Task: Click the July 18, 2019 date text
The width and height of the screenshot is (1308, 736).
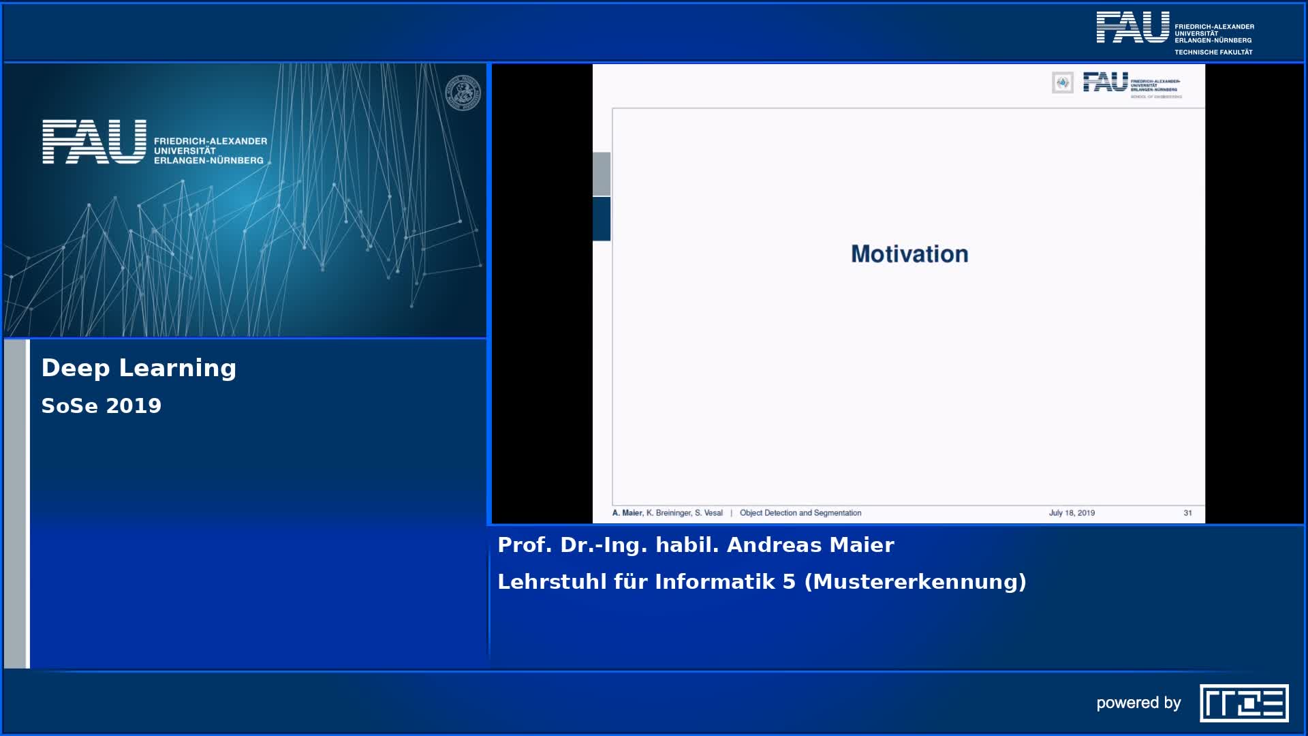Action: pyautogui.click(x=1072, y=512)
